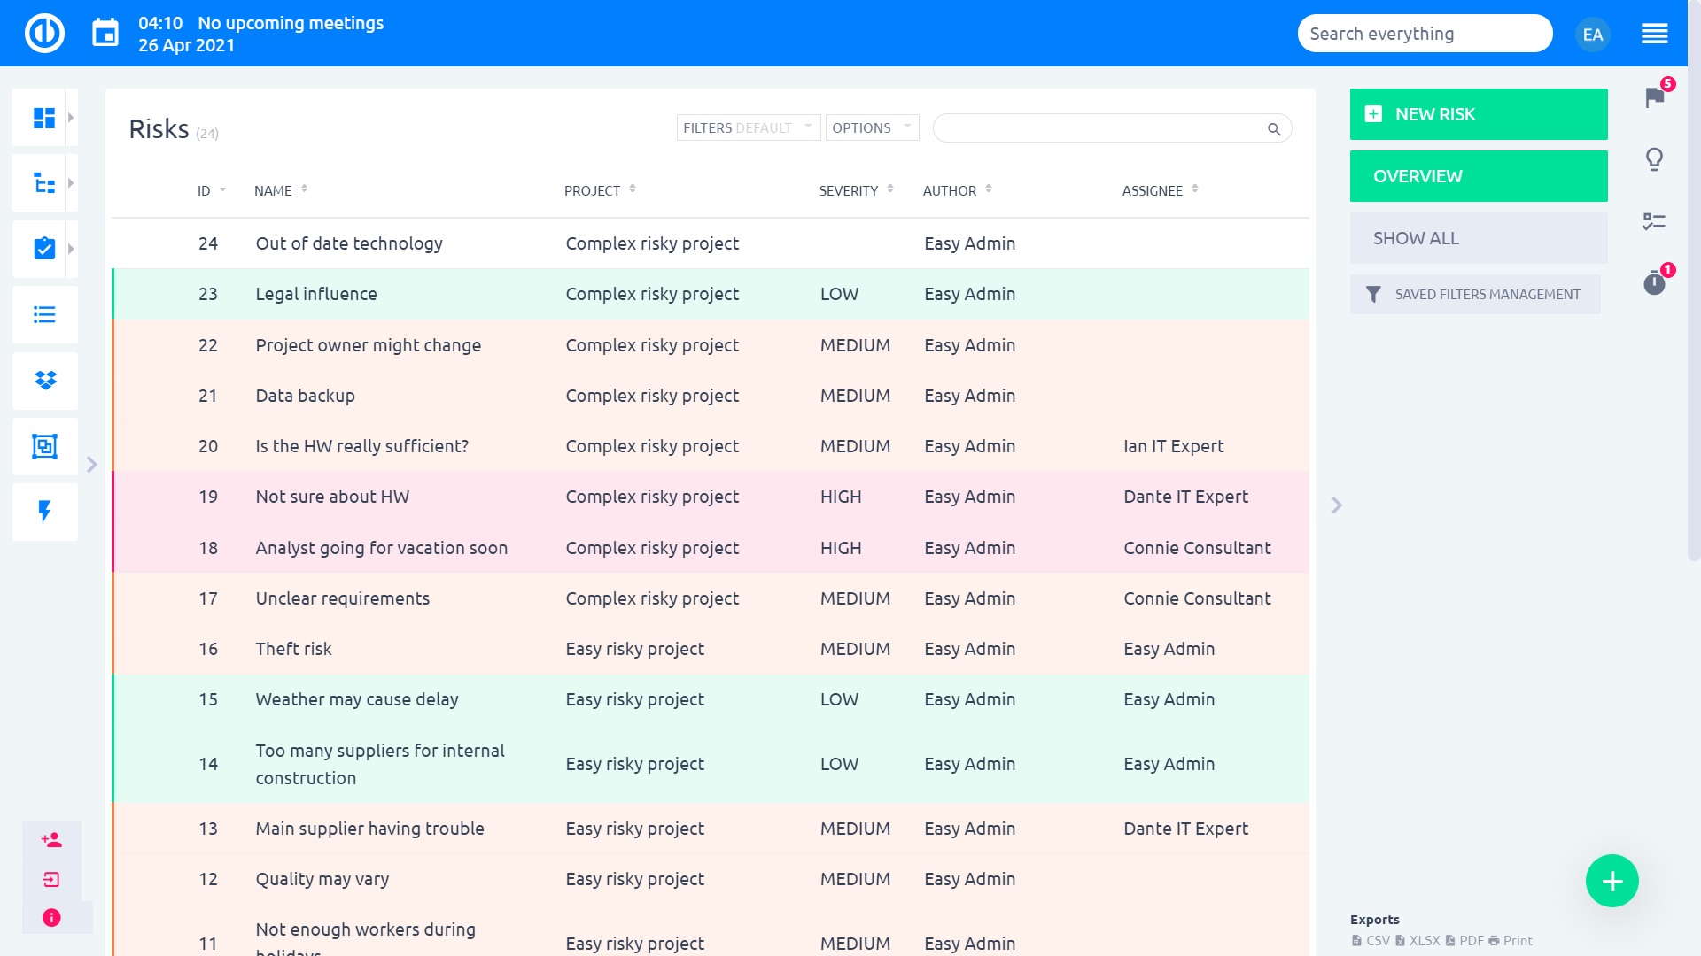The image size is (1701, 956).
Task: Expand the right sidebar chevron arrow
Action: tap(1337, 505)
